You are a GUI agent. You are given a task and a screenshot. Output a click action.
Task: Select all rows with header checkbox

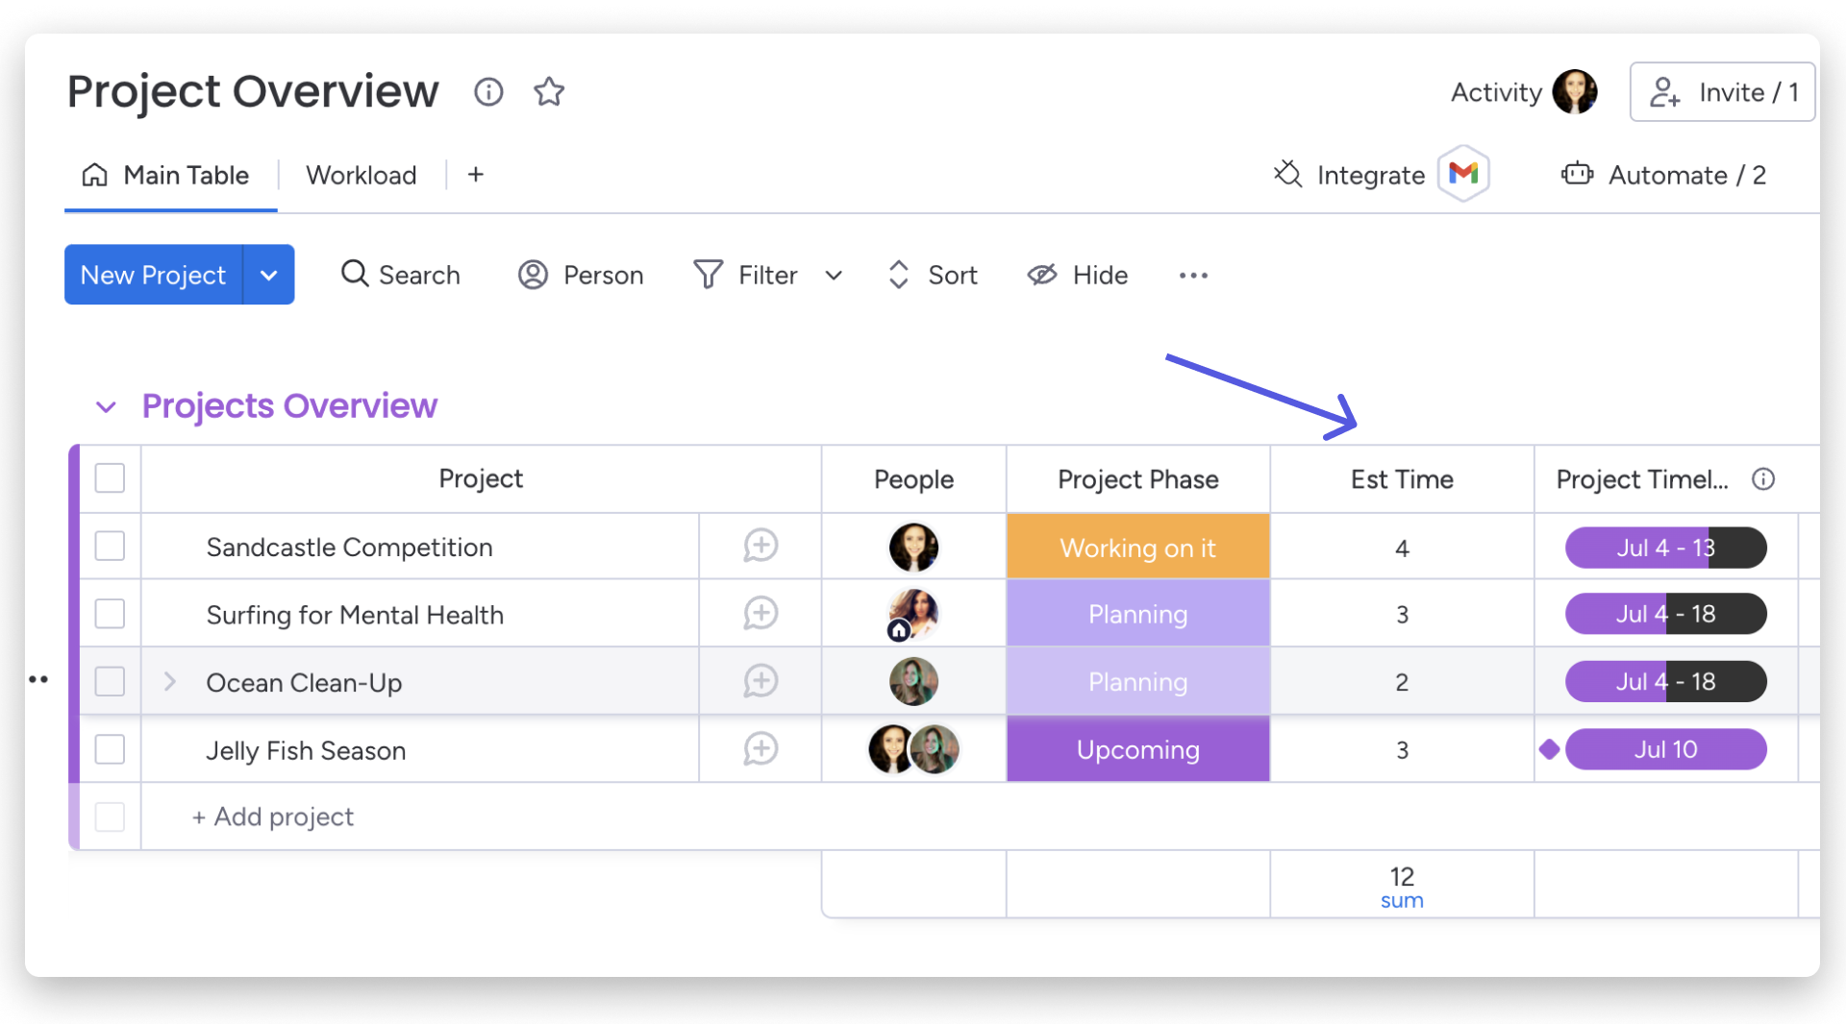coord(111,478)
